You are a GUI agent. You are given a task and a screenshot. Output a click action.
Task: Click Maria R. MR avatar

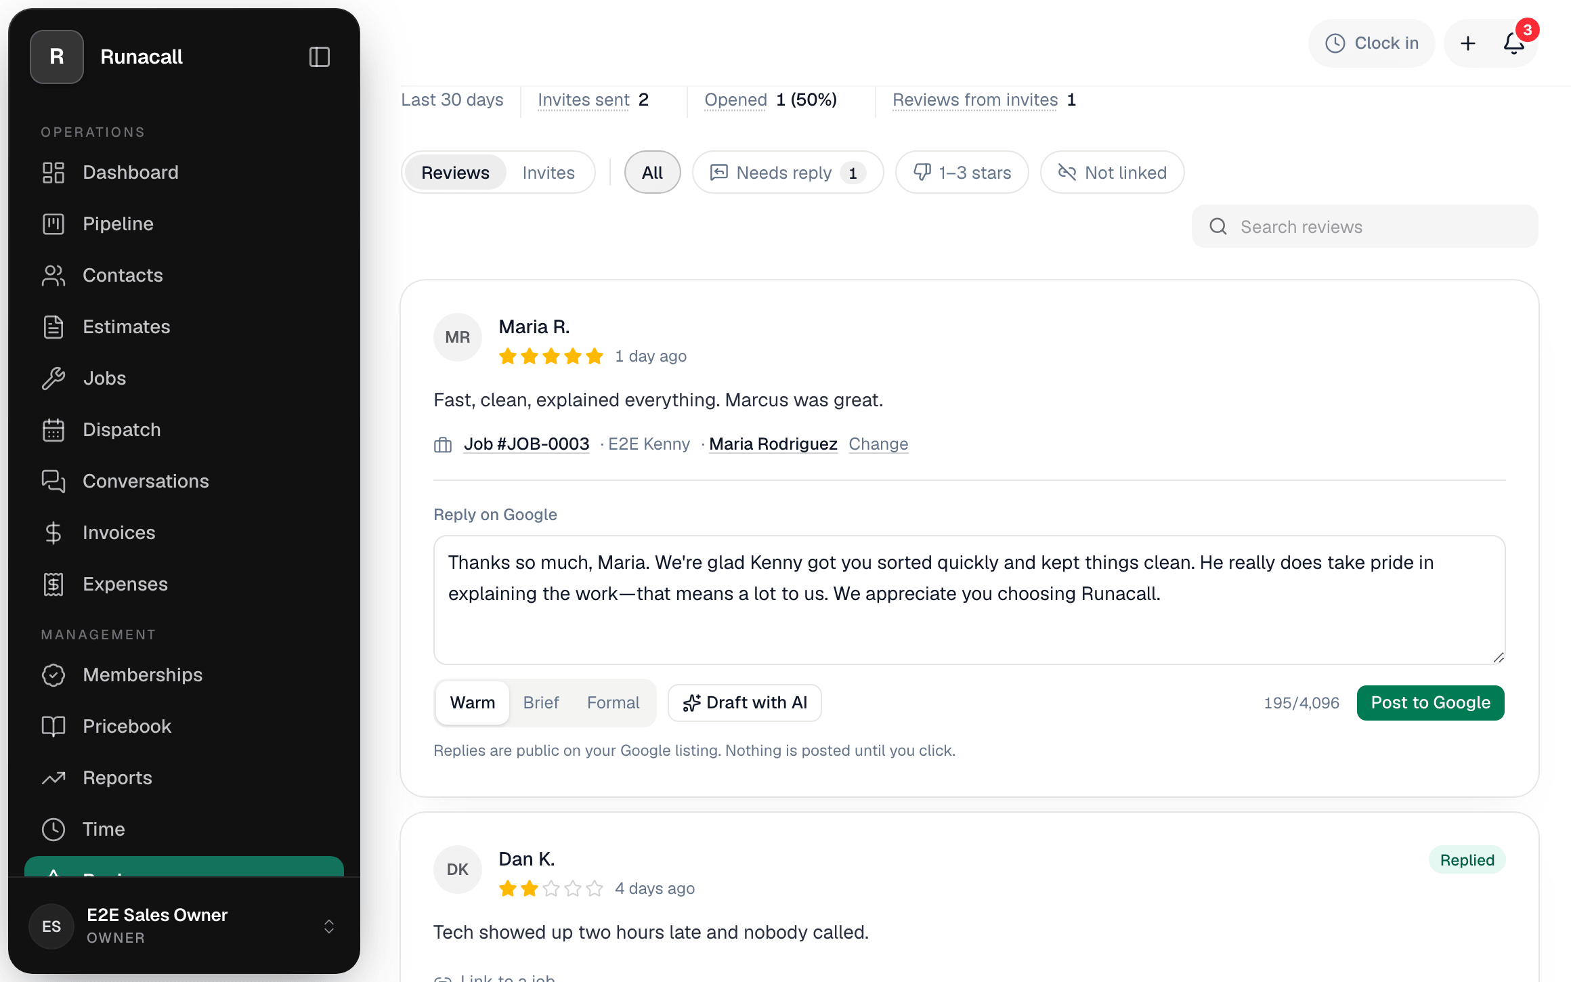[458, 337]
